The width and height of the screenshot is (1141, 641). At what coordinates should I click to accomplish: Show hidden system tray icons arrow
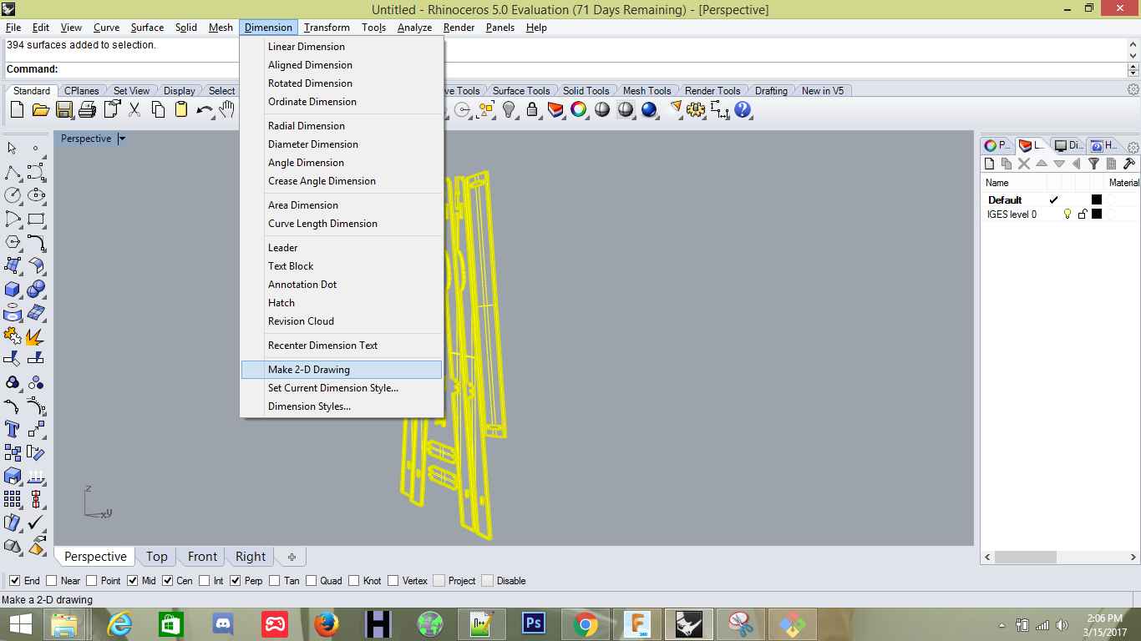click(1002, 625)
